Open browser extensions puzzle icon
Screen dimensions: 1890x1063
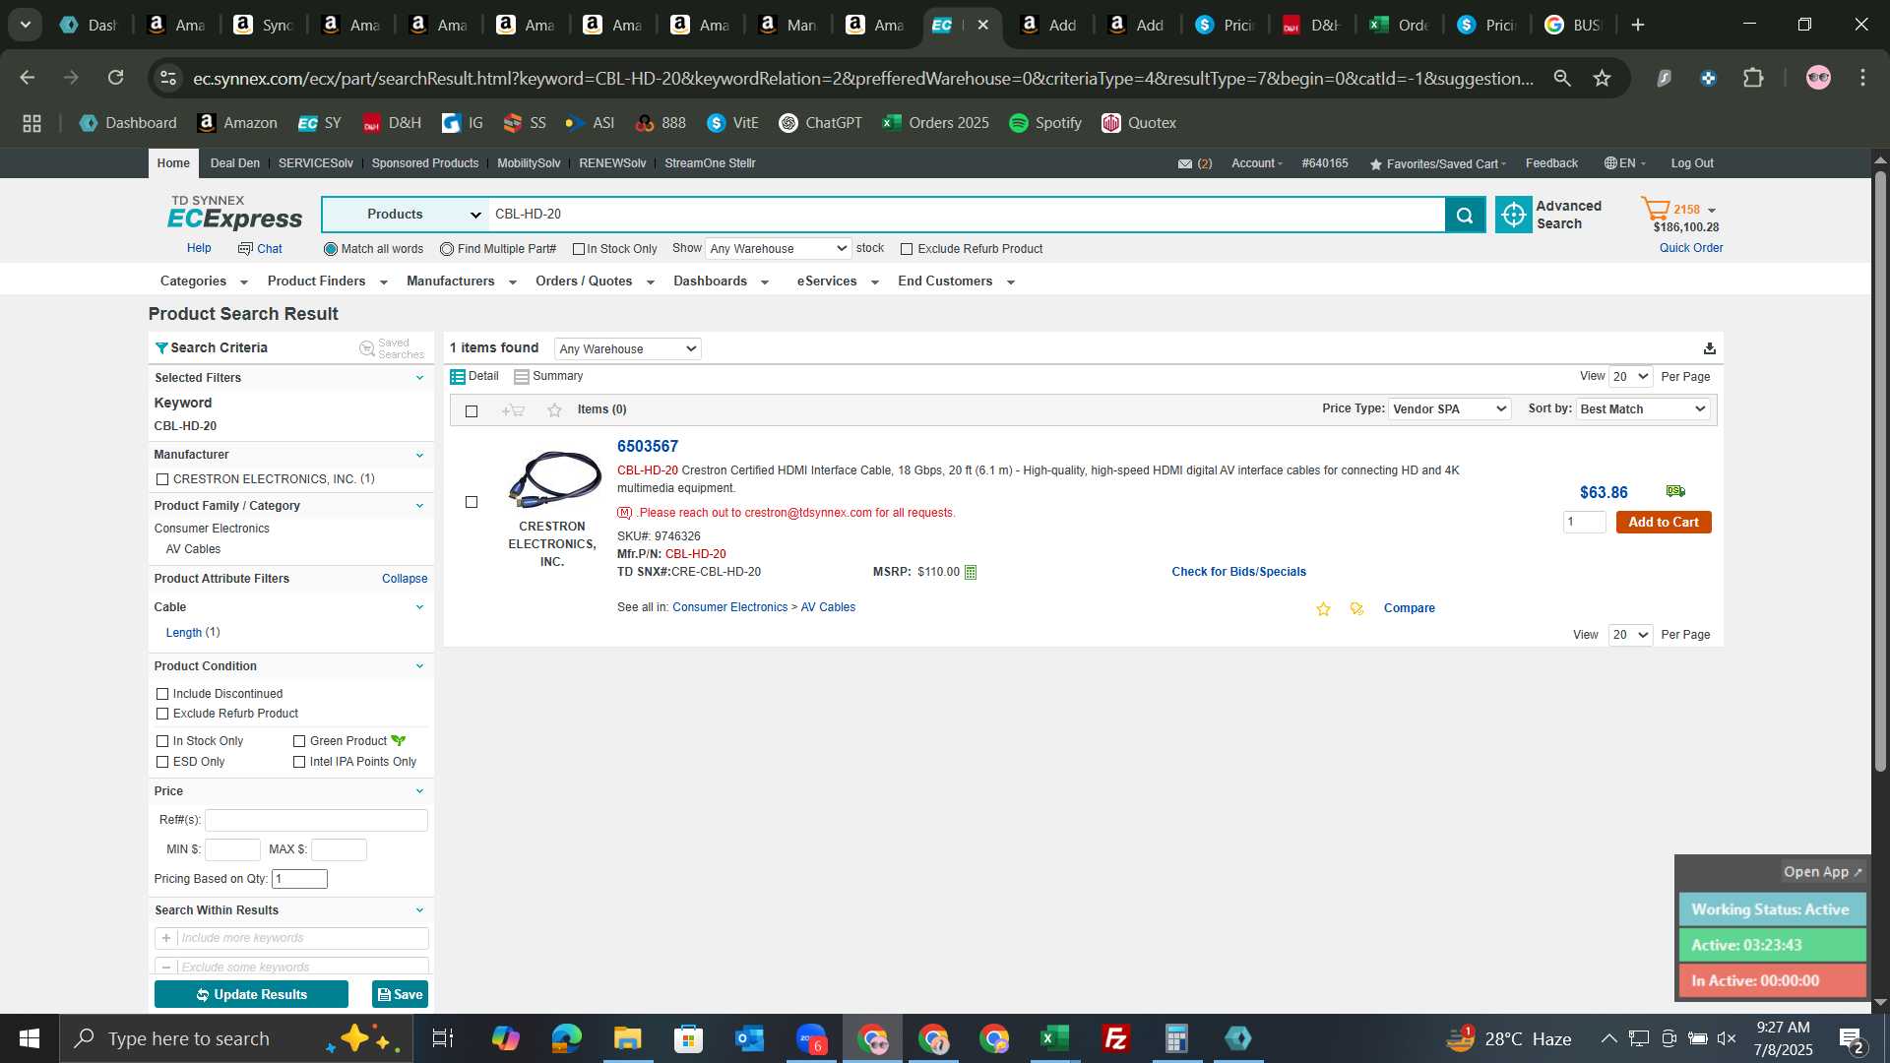tap(1753, 78)
